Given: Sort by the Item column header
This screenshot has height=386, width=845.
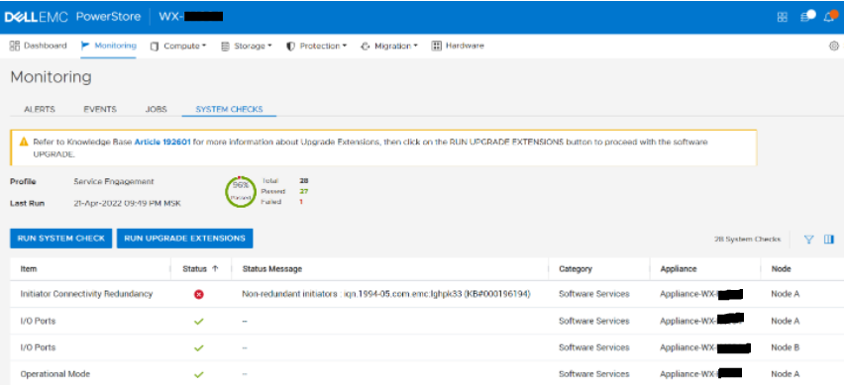Looking at the screenshot, I should tap(29, 268).
